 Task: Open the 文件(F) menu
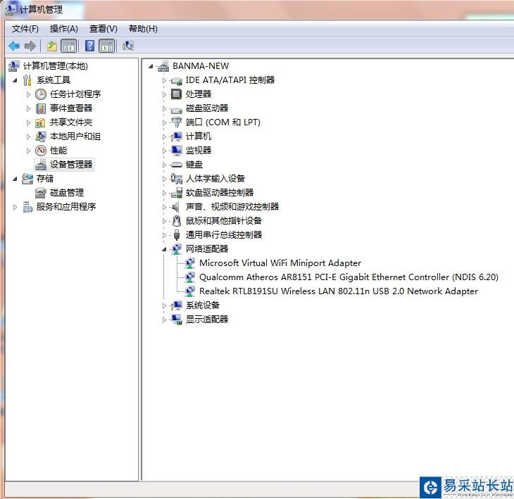[x=25, y=29]
